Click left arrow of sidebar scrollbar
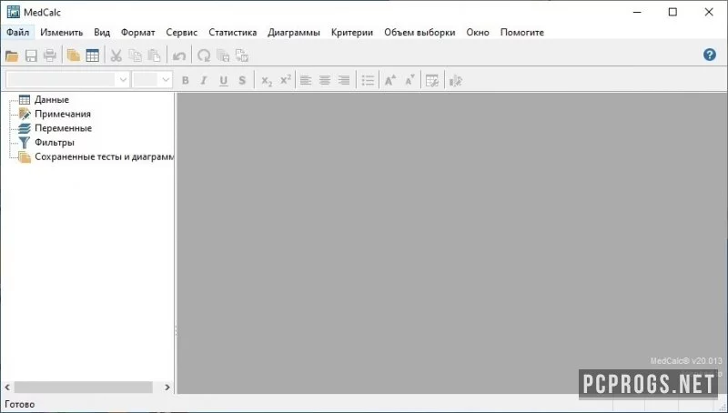The height and width of the screenshot is (413, 728). [7, 387]
